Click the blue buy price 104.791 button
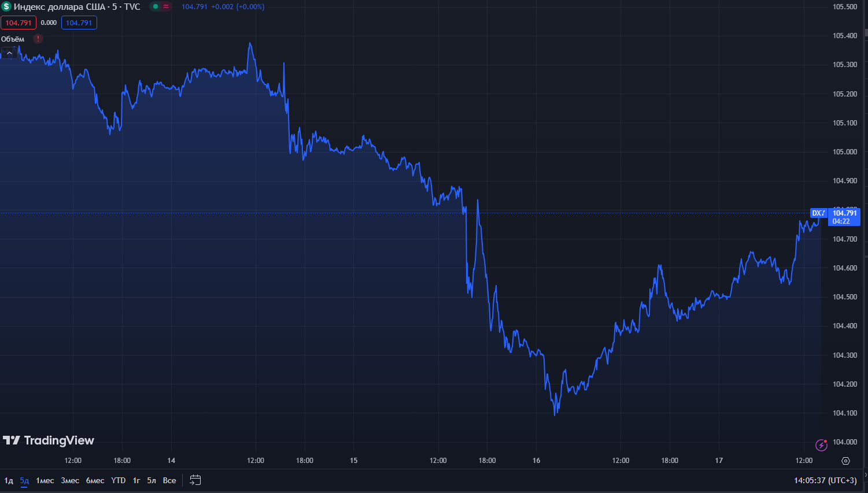The height and width of the screenshot is (493, 868). (79, 23)
